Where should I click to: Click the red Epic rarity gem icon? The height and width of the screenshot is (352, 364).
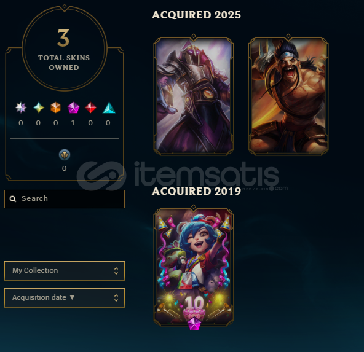point(90,108)
